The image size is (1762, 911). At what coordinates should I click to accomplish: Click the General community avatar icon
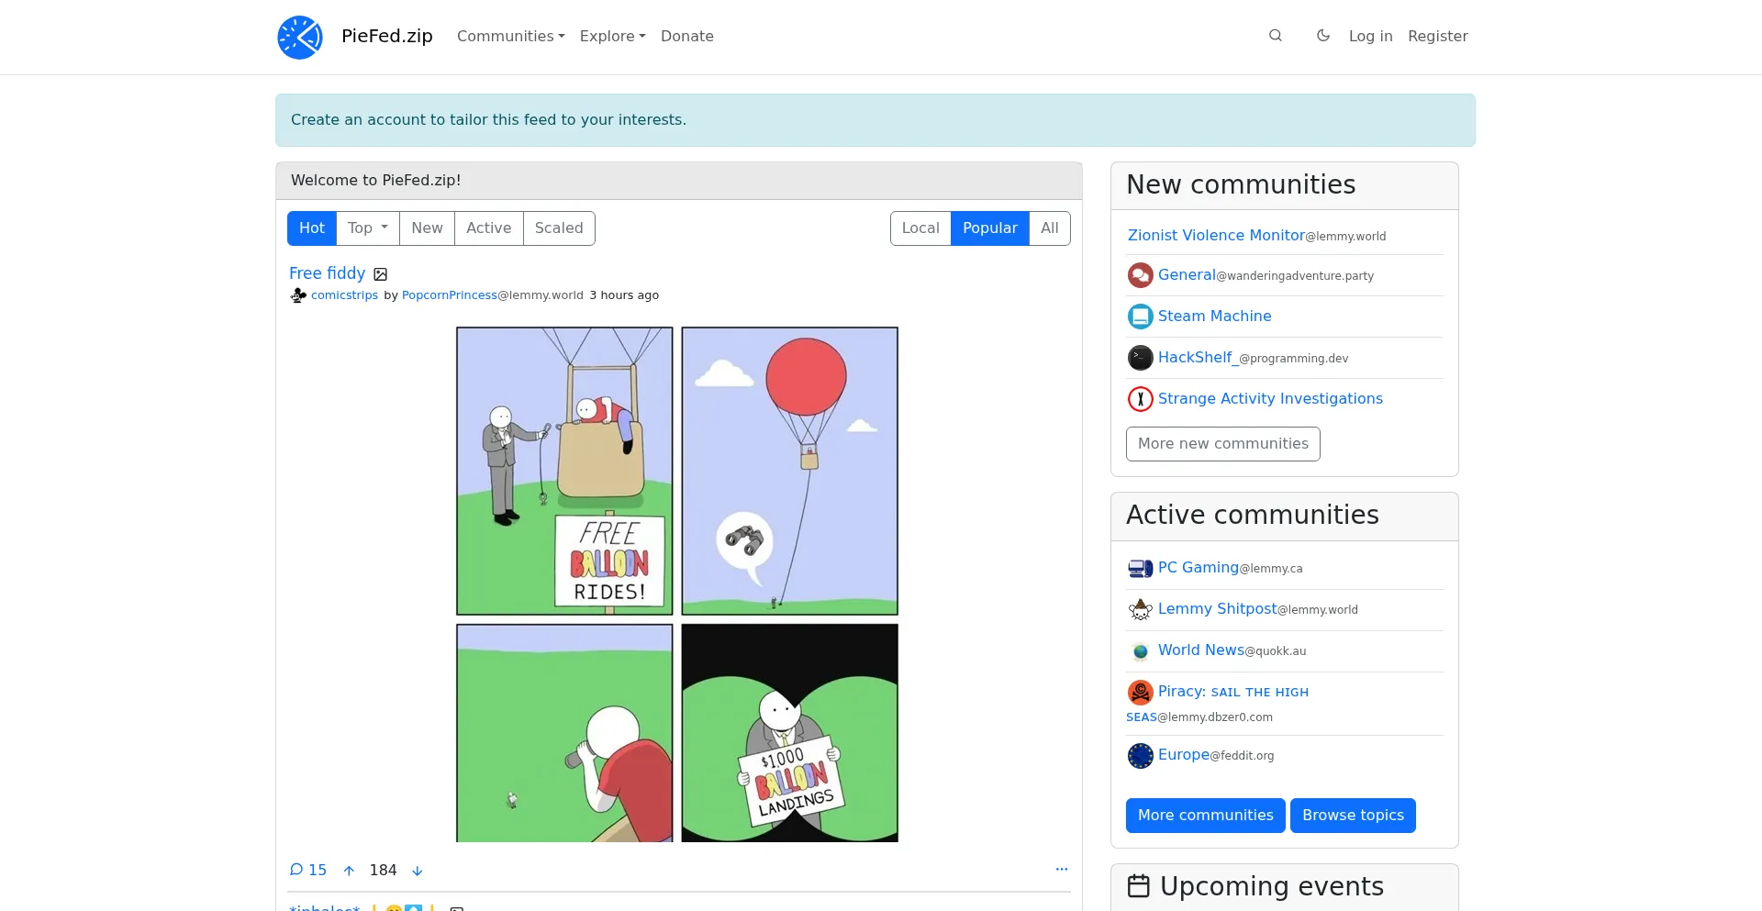[x=1141, y=275]
